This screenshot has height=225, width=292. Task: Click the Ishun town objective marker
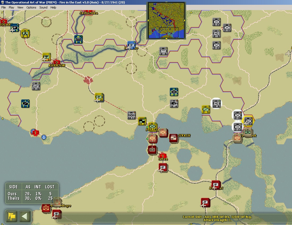(163, 156)
